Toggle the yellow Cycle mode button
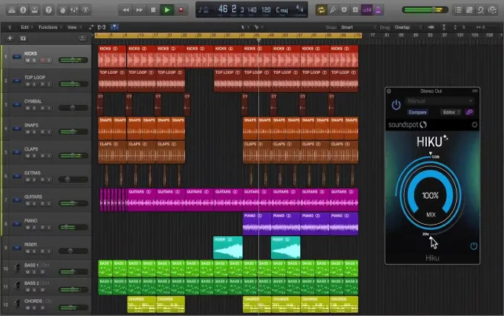This screenshot has width=504, height=316. [x=321, y=10]
